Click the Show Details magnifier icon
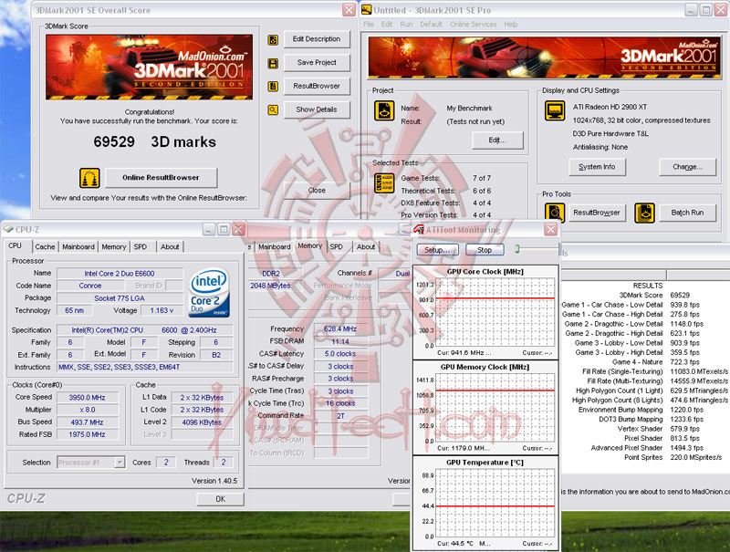The height and width of the screenshot is (552, 730). pos(273,109)
